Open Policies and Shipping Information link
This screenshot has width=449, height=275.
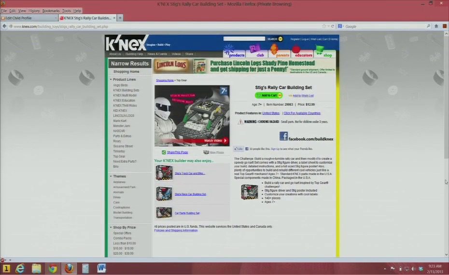176,230
